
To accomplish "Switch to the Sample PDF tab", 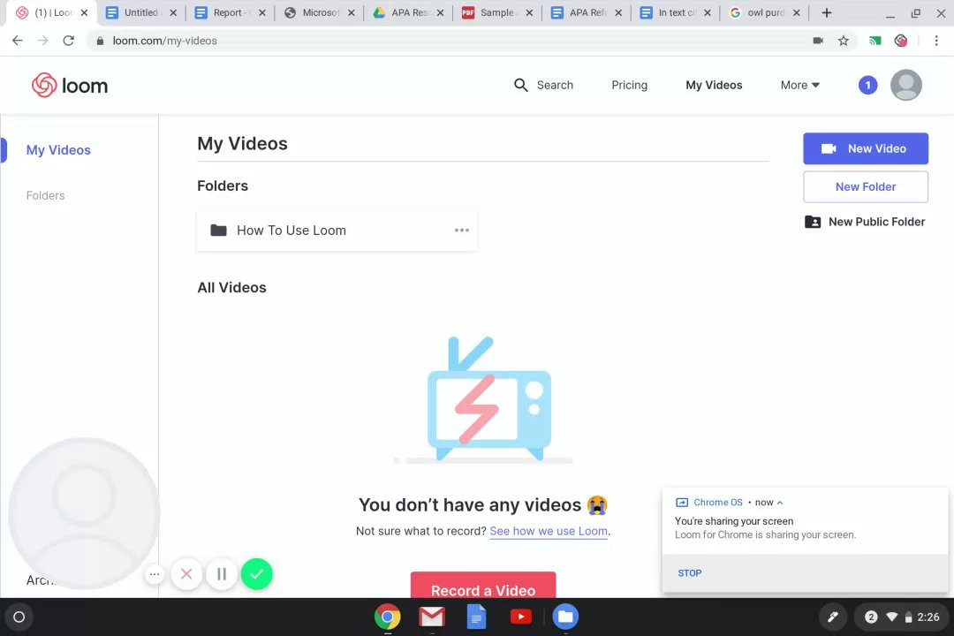I will click(x=496, y=12).
